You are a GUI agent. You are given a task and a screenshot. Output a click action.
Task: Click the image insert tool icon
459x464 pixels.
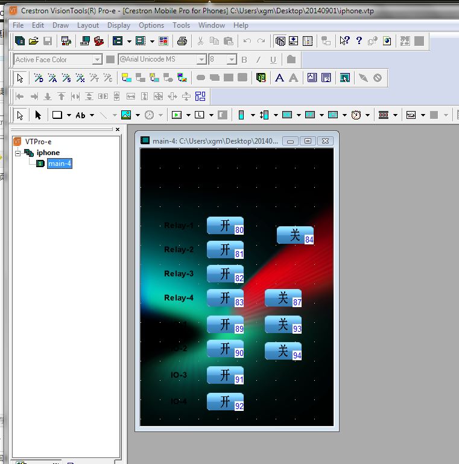125,115
